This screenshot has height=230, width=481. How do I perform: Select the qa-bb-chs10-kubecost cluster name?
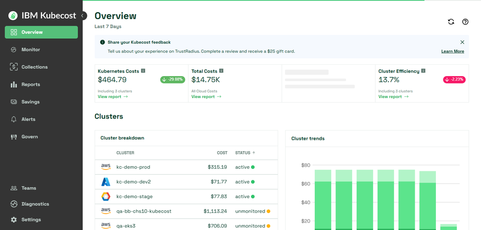(x=144, y=211)
